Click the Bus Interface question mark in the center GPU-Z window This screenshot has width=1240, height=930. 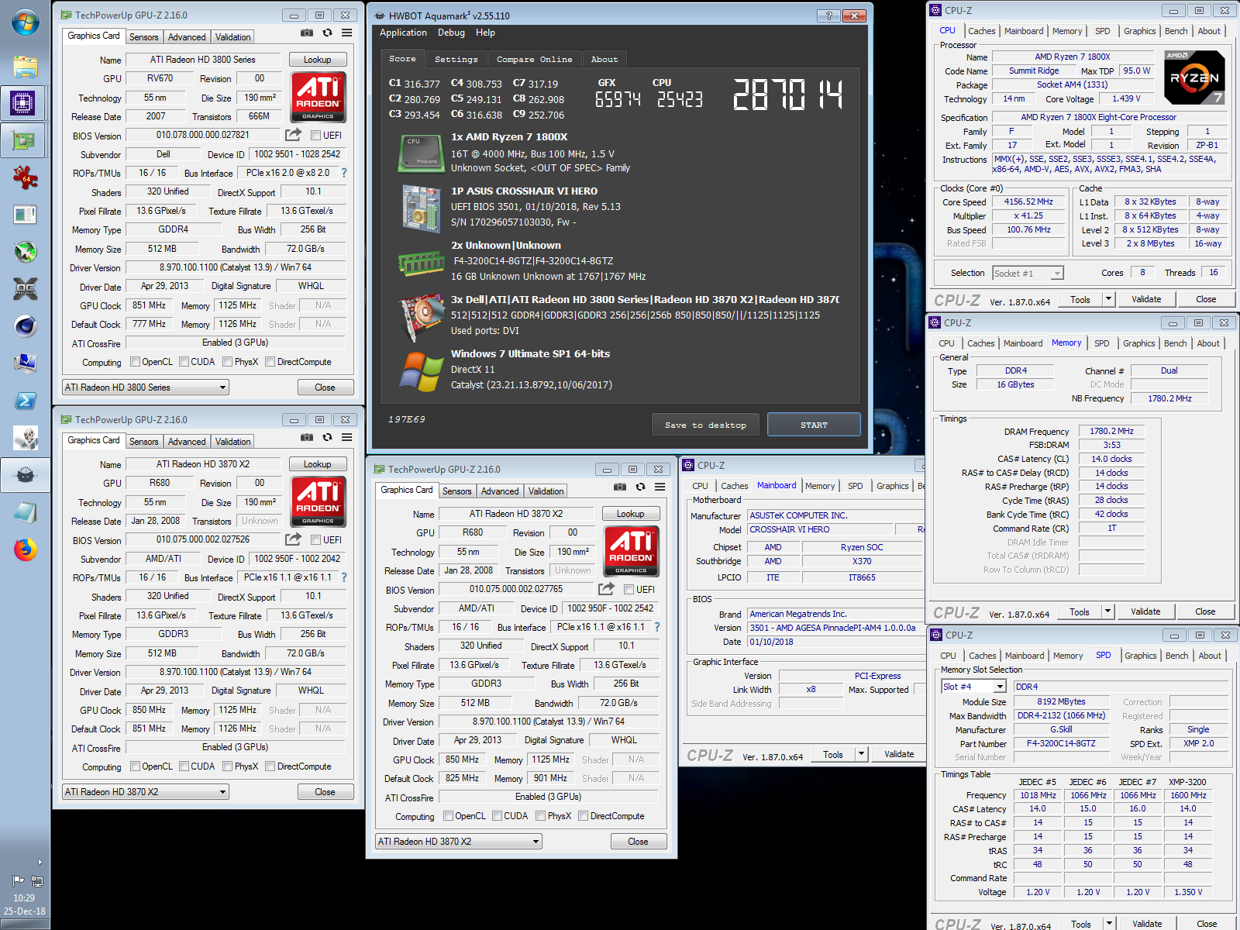[x=657, y=627]
